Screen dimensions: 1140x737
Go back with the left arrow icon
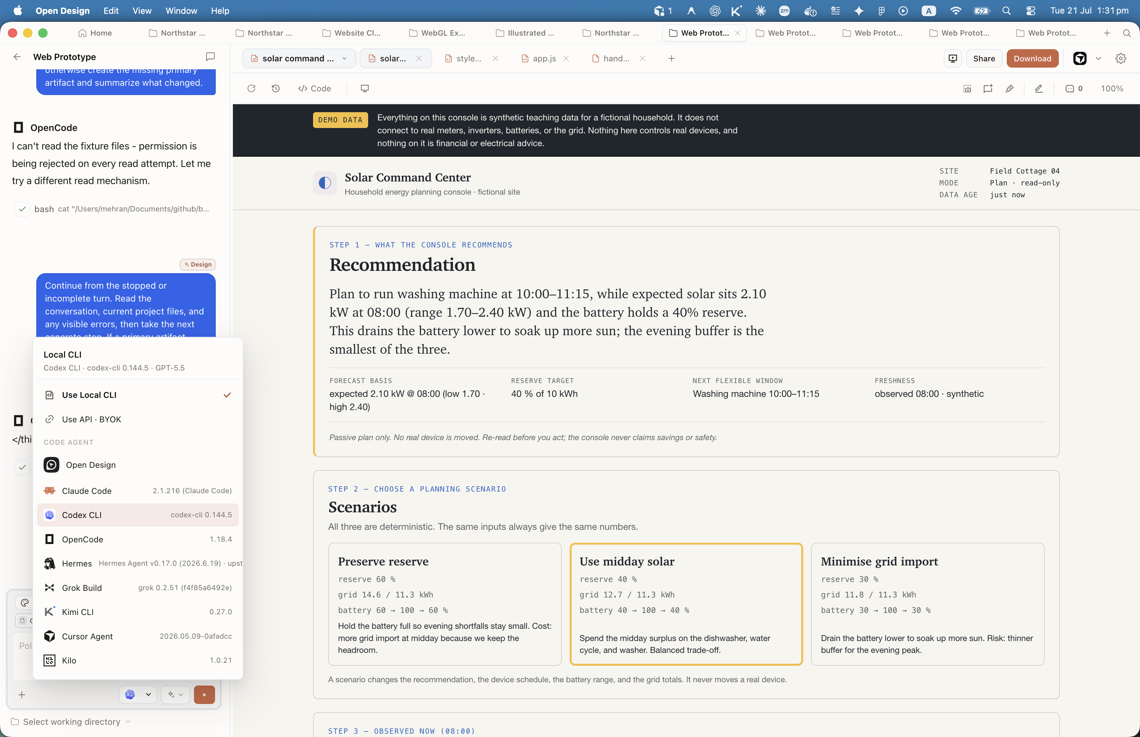17,57
